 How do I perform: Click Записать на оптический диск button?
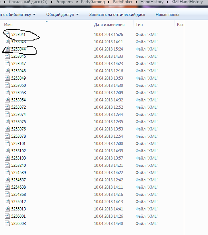click(x=117, y=15)
